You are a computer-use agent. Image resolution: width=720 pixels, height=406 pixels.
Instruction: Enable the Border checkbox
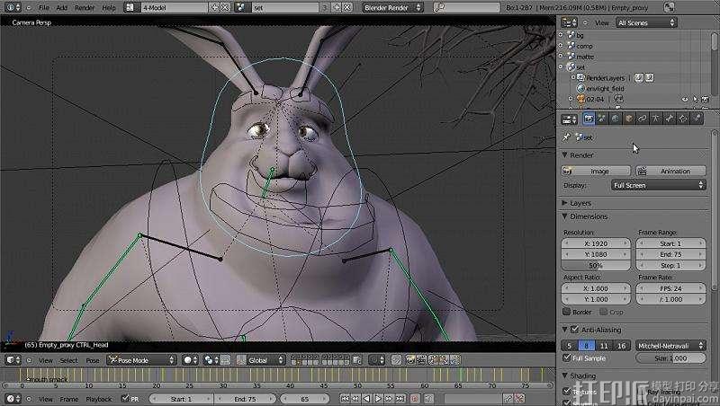567,312
